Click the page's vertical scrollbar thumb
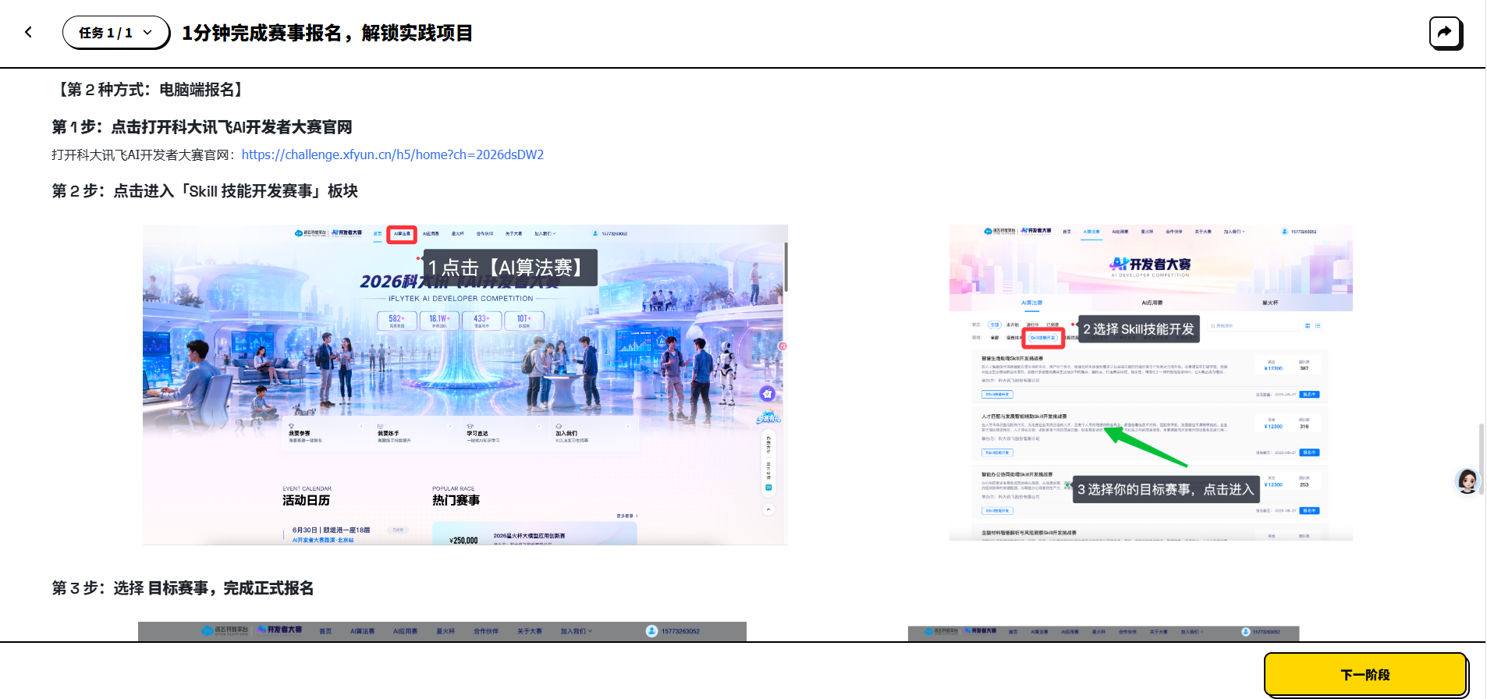The width and height of the screenshot is (1487, 699). (1481, 459)
